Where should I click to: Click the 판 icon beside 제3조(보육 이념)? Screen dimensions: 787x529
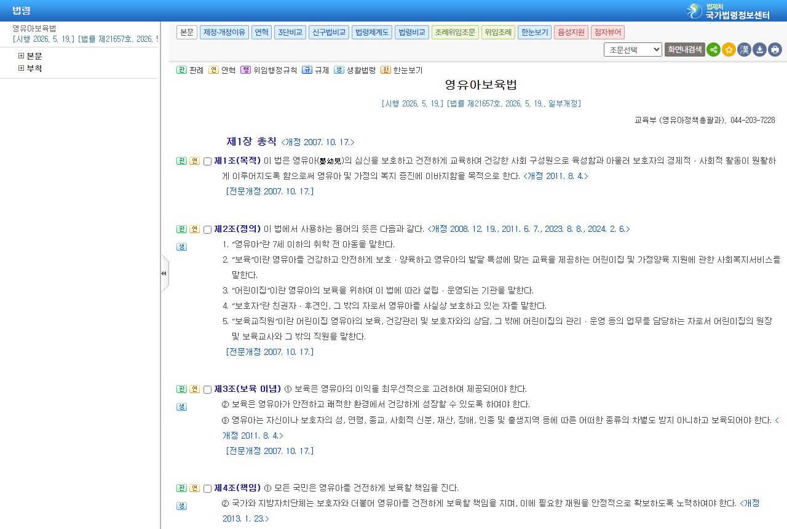point(181,389)
